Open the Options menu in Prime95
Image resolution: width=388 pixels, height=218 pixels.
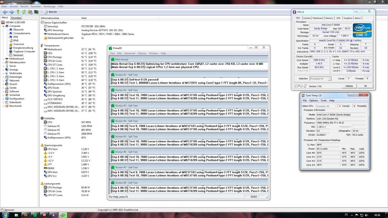142,53
